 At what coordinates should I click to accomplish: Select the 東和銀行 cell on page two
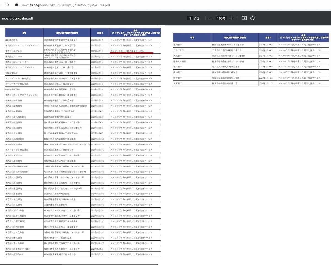pos(192,45)
